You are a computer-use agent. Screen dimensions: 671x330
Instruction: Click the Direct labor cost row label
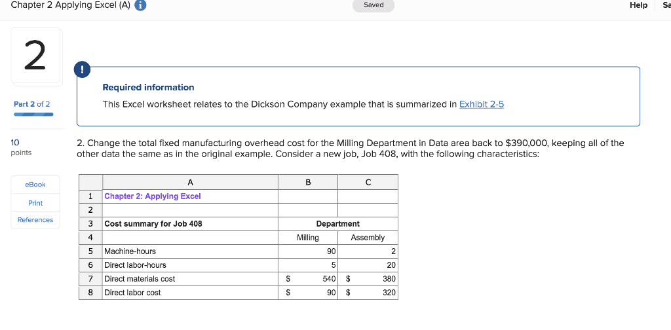pyautogui.click(x=191, y=293)
